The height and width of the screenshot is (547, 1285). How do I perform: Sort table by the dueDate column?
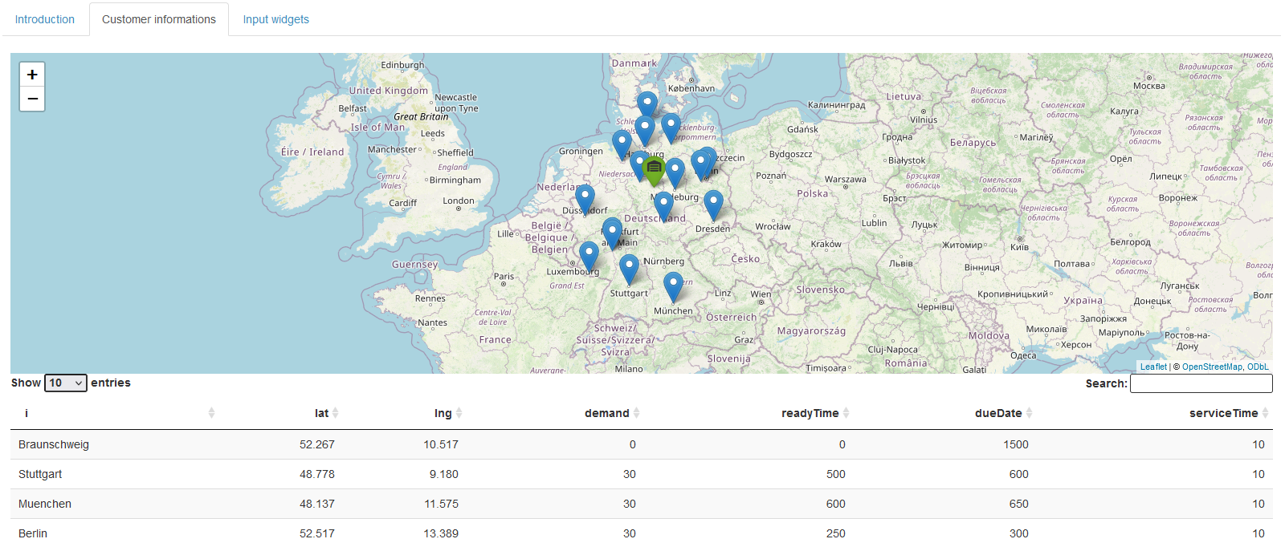(x=998, y=413)
